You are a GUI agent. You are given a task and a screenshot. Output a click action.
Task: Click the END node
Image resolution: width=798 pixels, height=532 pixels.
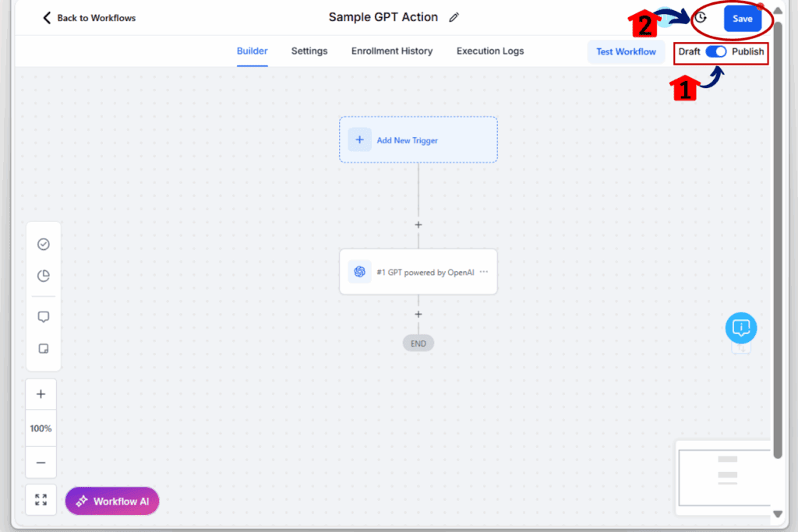pyautogui.click(x=418, y=344)
